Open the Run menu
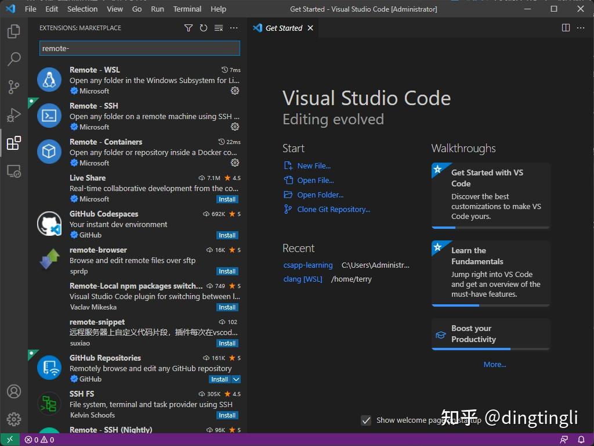The height and width of the screenshot is (446, 594). click(x=157, y=9)
